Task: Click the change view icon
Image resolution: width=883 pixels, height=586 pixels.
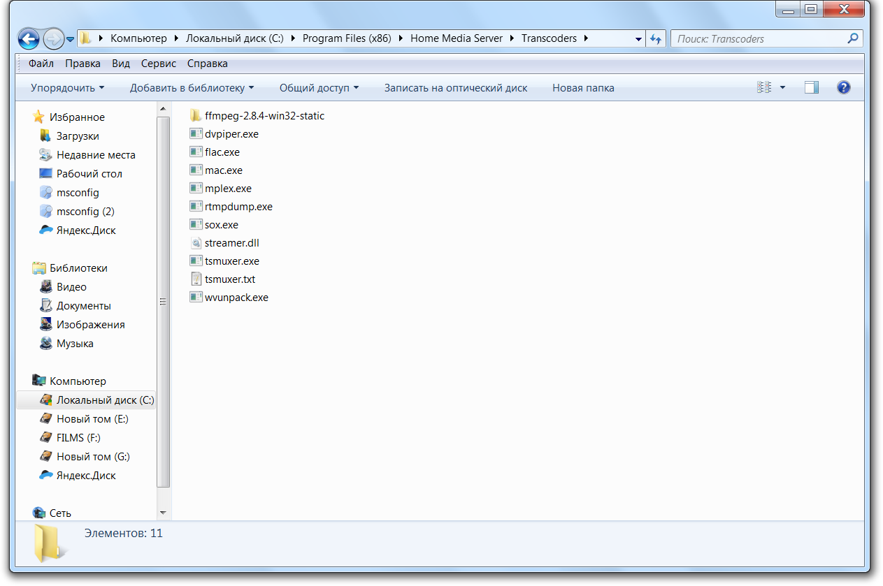Action: coord(764,88)
